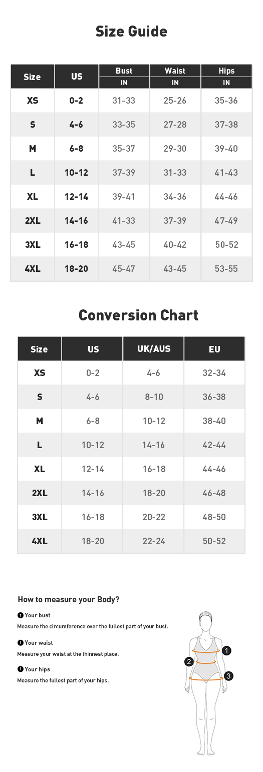263x772 pixels.
Task: Click the bullet icon beside Your bust
Action: click(x=21, y=615)
